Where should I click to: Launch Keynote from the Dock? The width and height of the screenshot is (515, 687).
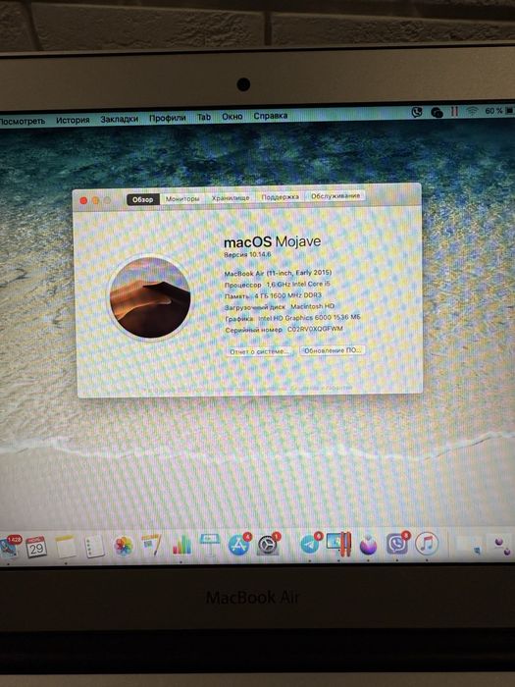[x=210, y=545]
